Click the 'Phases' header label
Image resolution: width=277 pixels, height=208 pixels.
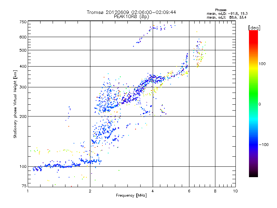click(221, 10)
